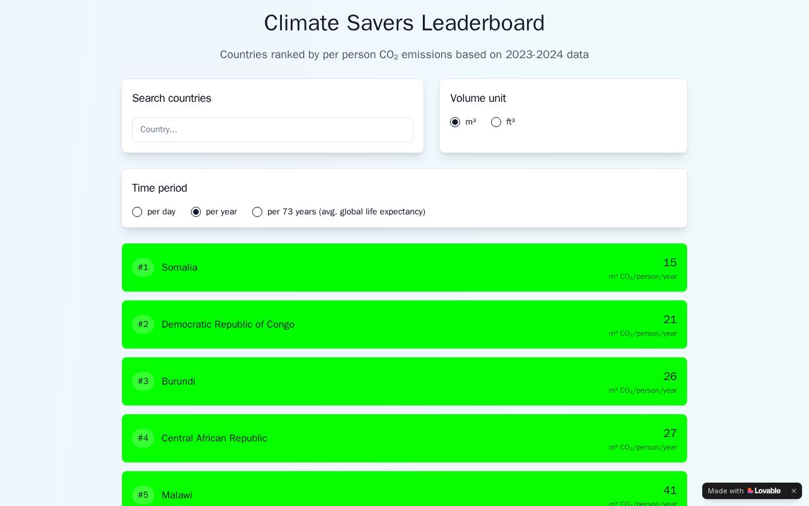
Task: Click the subtitle about per person CO₂ emissions
Action: (404, 54)
